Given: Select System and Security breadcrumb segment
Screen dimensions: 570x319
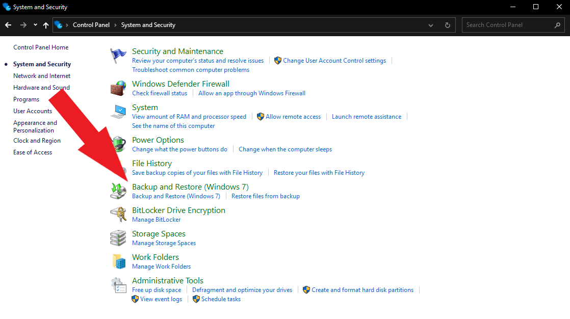Looking at the screenshot, I should point(148,25).
